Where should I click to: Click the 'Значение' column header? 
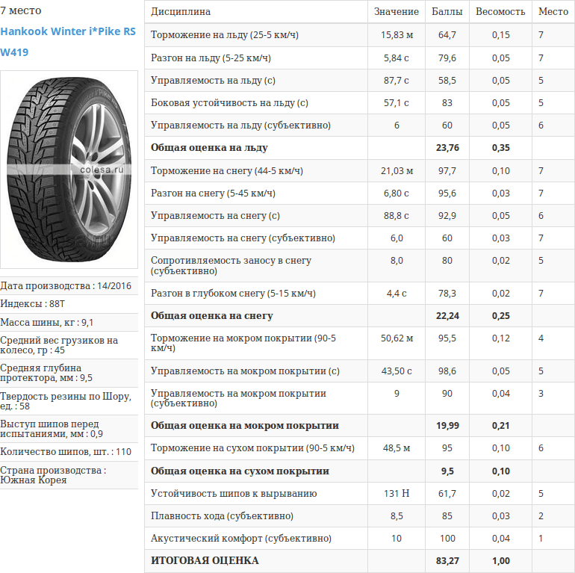(396, 12)
